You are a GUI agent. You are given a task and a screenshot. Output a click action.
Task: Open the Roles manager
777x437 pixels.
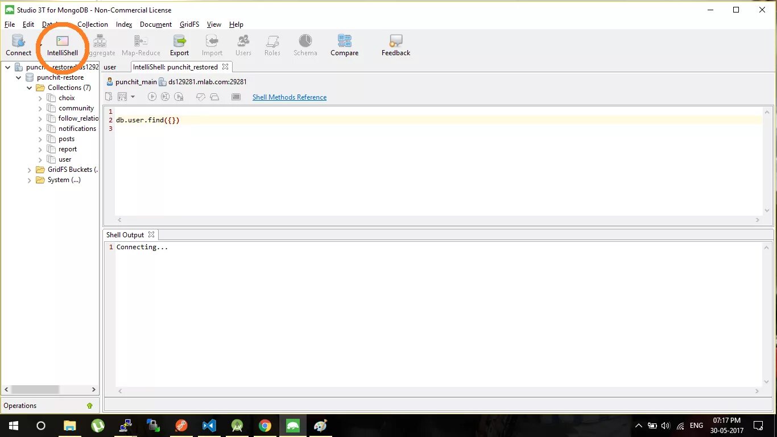click(272, 45)
